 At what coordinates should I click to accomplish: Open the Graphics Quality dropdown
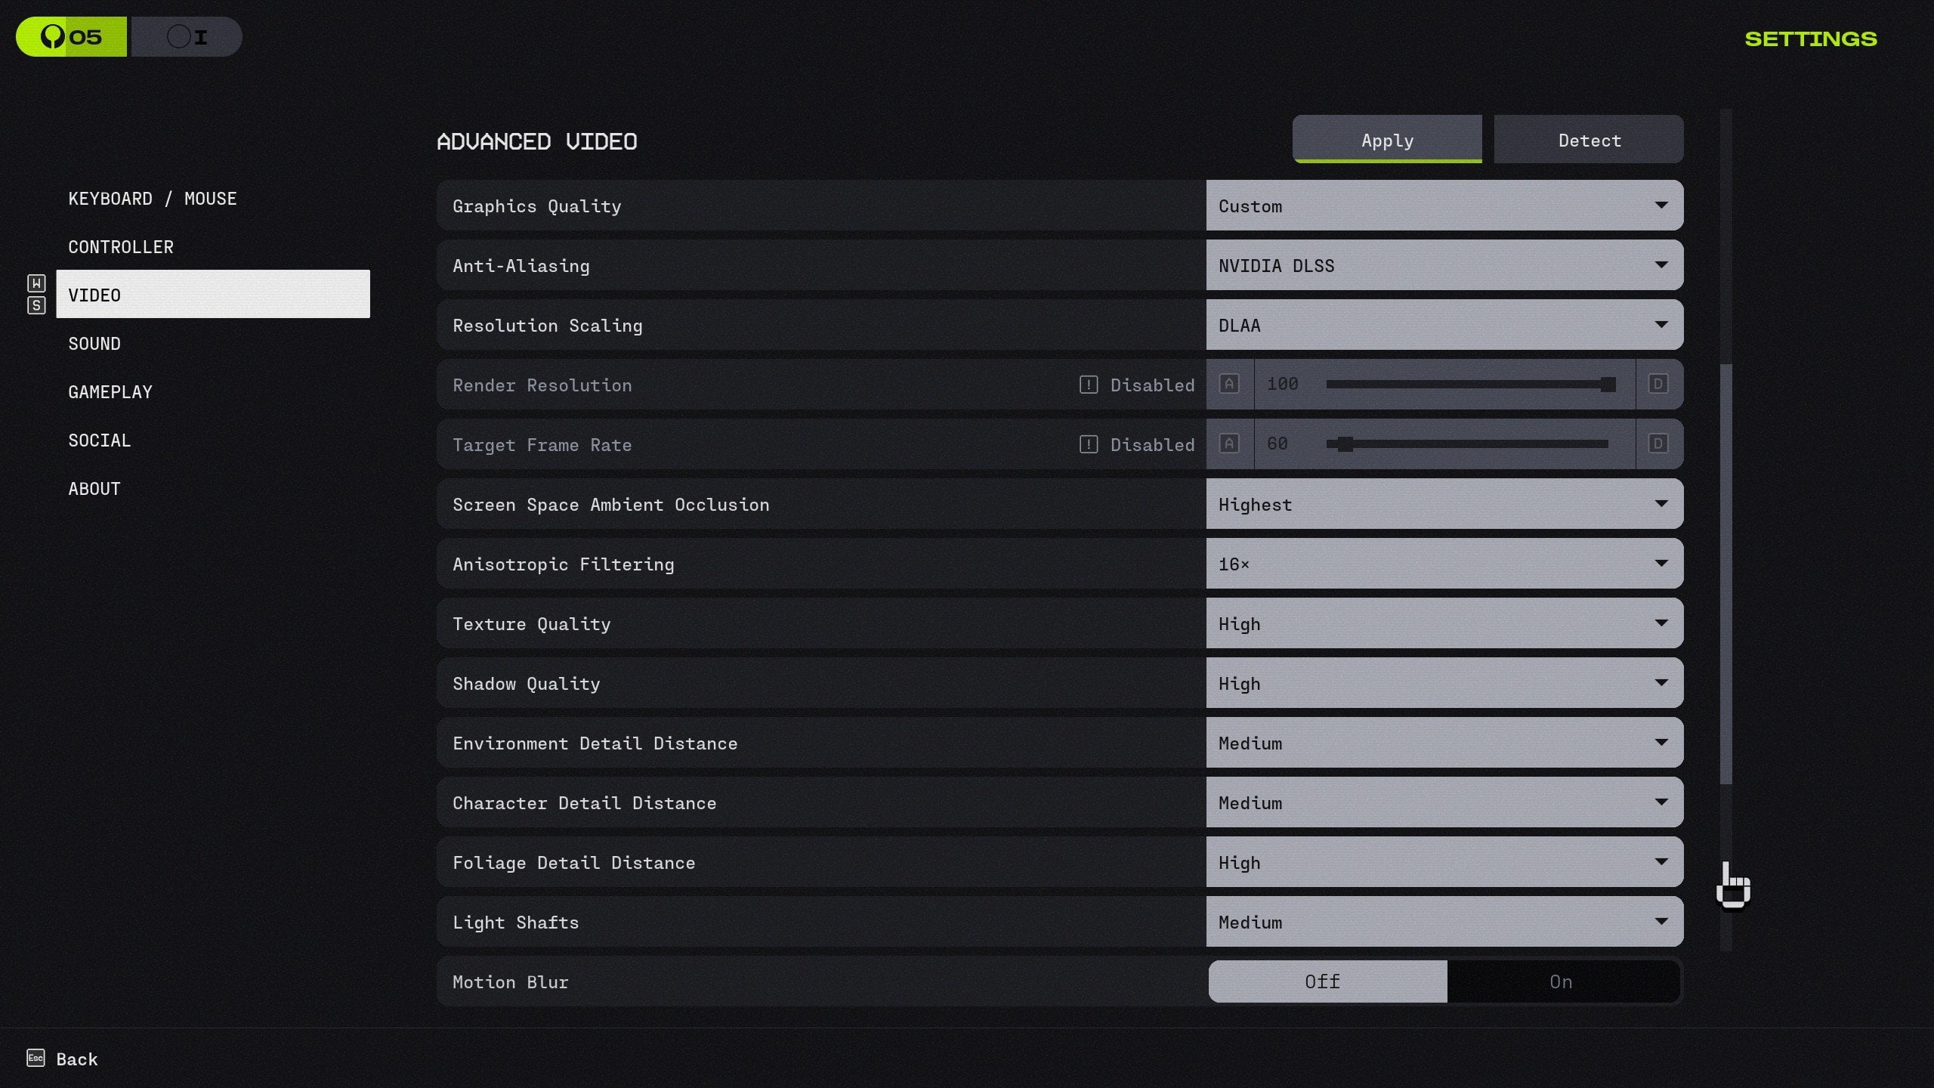[1444, 206]
